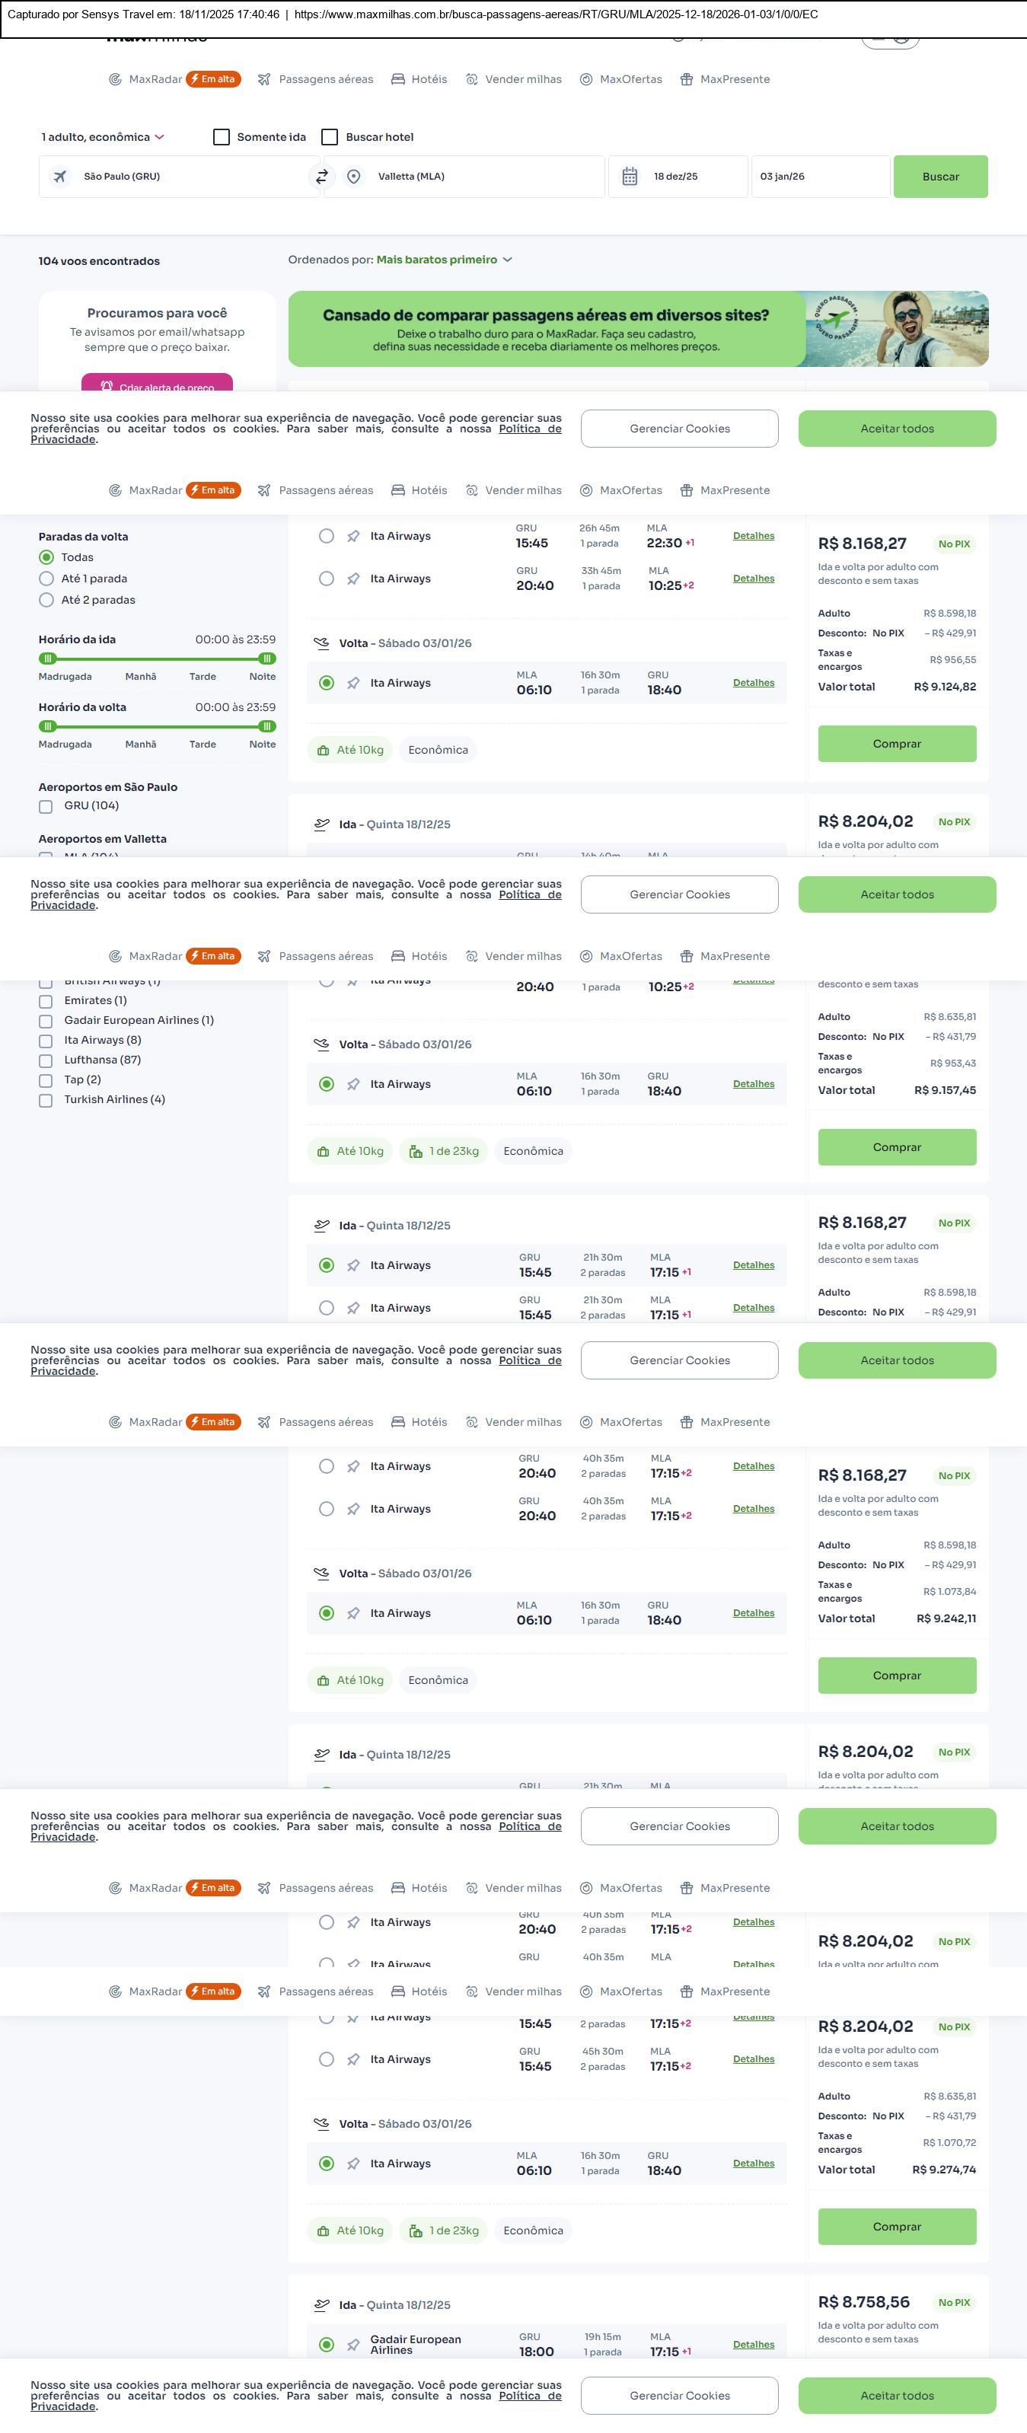This screenshot has height=2433, width=1027.
Task: Pin the Ita Airways 45h 30m flight
Action: (353, 2059)
